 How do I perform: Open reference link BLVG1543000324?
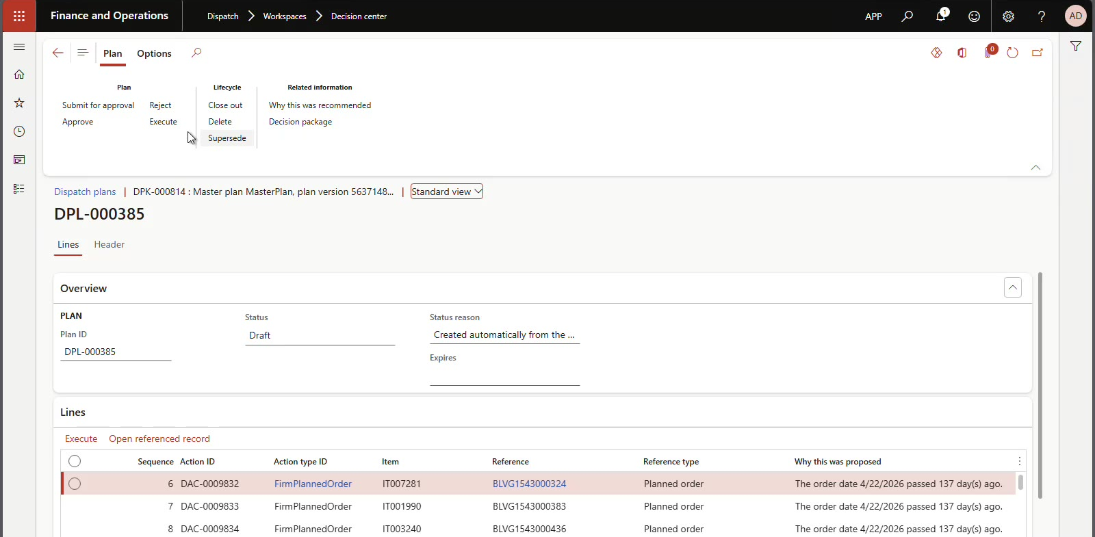point(529,484)
